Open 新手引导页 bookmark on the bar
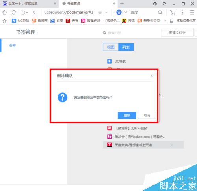This screenshot has height=191, width=197. tap(149, 21)
